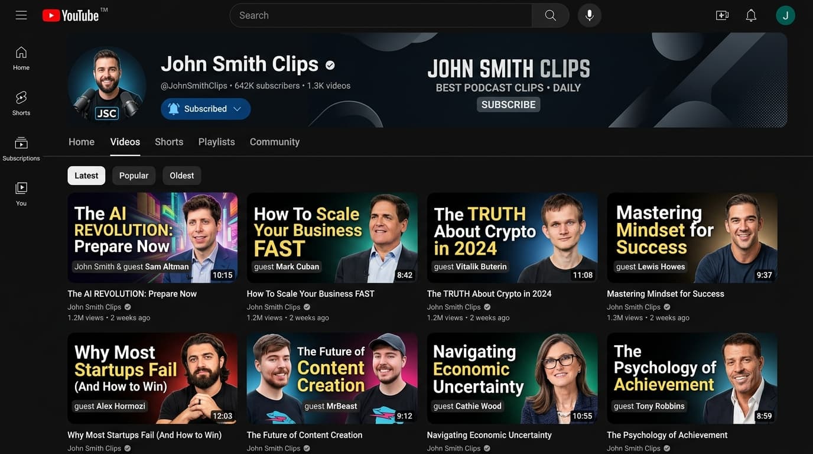Viewport: 813px width, 454px height.
Task: Click the SUBSCRIBE banner button
Action: [x=508, y=105]
